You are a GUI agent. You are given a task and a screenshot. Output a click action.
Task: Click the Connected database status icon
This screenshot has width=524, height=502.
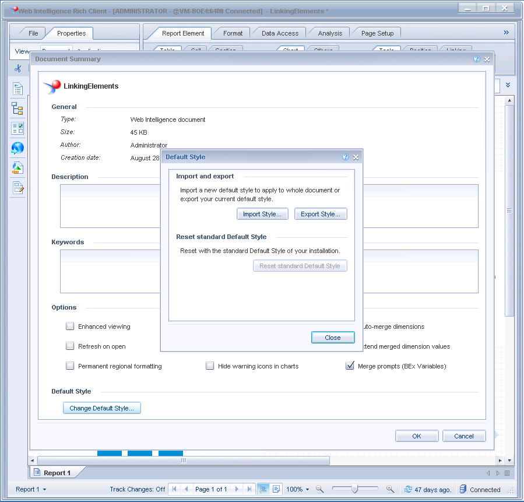tap(463, 489)
